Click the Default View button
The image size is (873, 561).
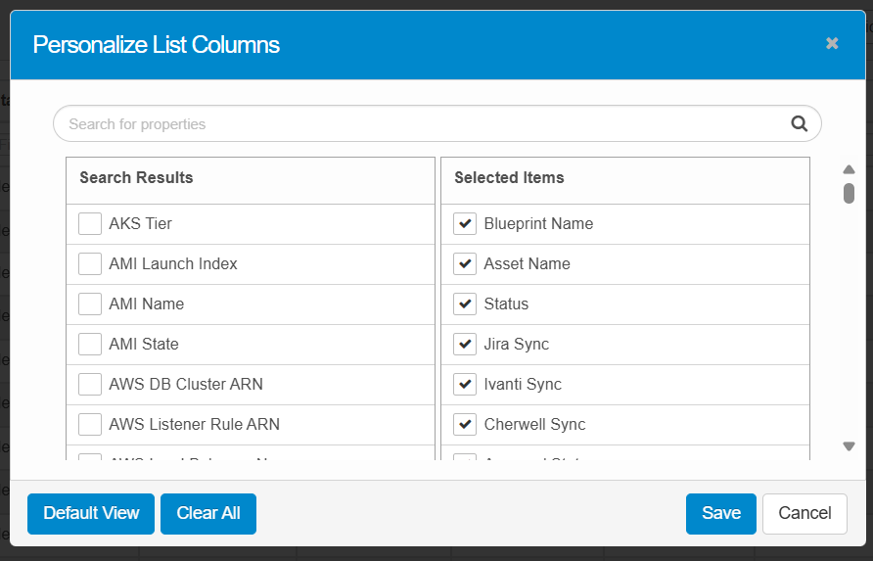(91, 514)
